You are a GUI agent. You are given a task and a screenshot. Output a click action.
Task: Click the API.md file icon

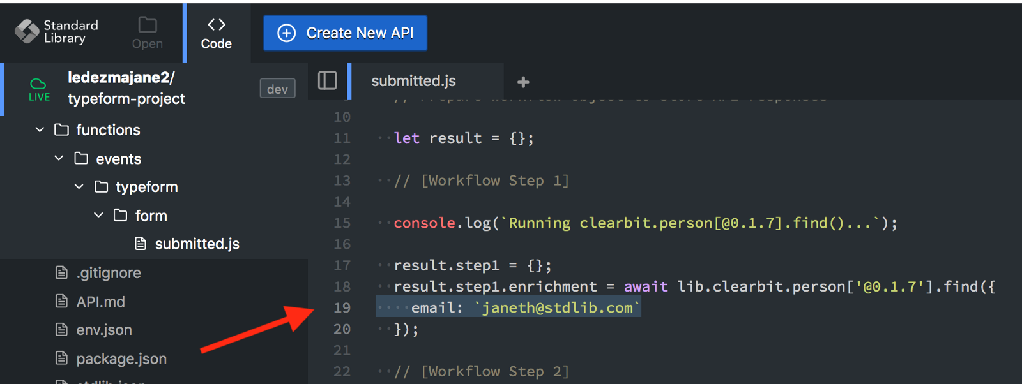coord(62,301)
